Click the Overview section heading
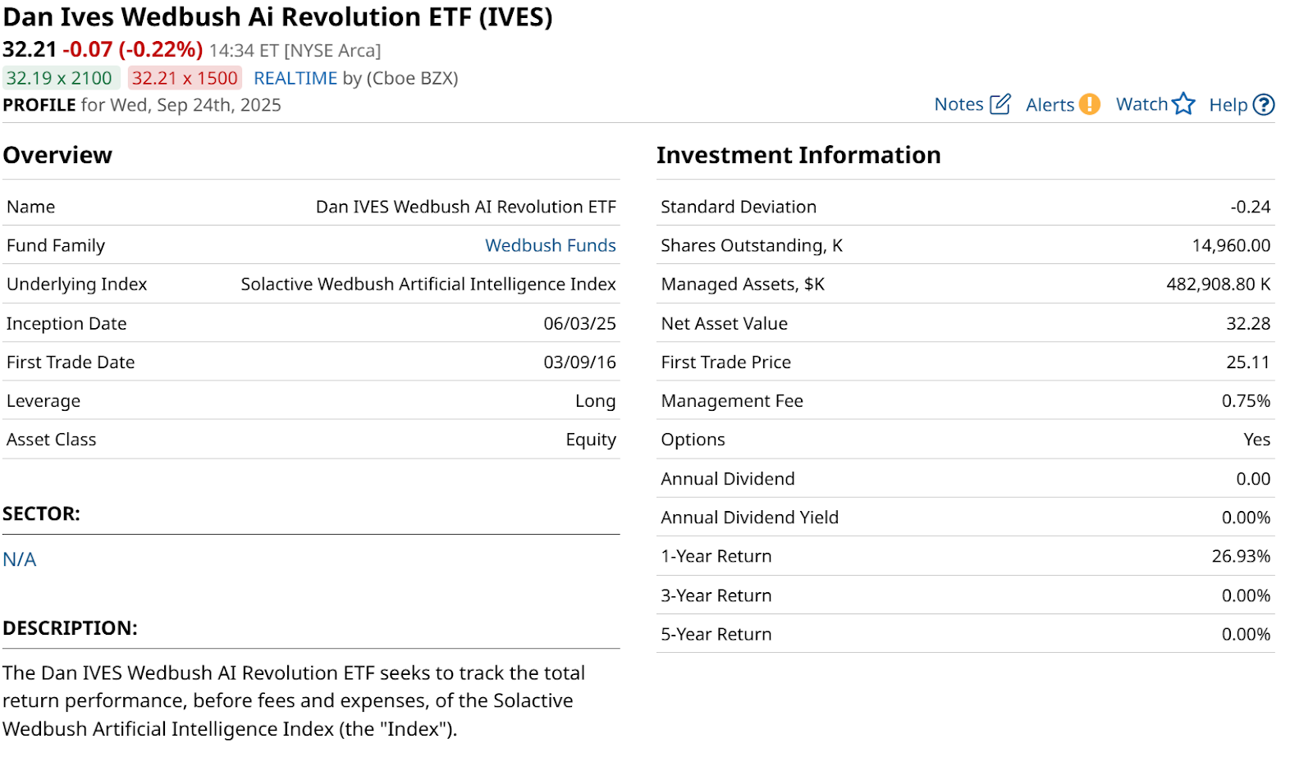 point(57,155)
